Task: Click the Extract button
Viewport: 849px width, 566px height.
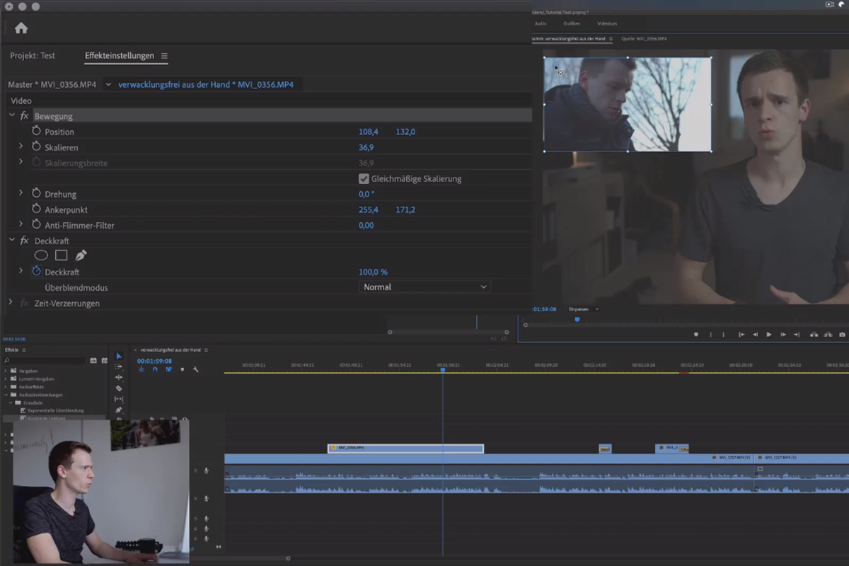Action: click(x=827, y=335)
